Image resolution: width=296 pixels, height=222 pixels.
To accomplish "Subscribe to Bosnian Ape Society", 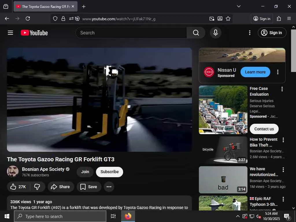I will pyautogui.click(x=110, y=172).
